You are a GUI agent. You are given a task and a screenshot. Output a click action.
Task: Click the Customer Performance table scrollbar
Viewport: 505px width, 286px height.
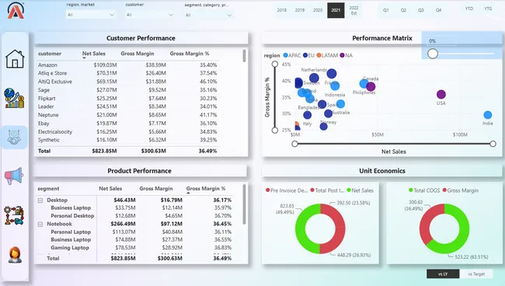point(244,56)
